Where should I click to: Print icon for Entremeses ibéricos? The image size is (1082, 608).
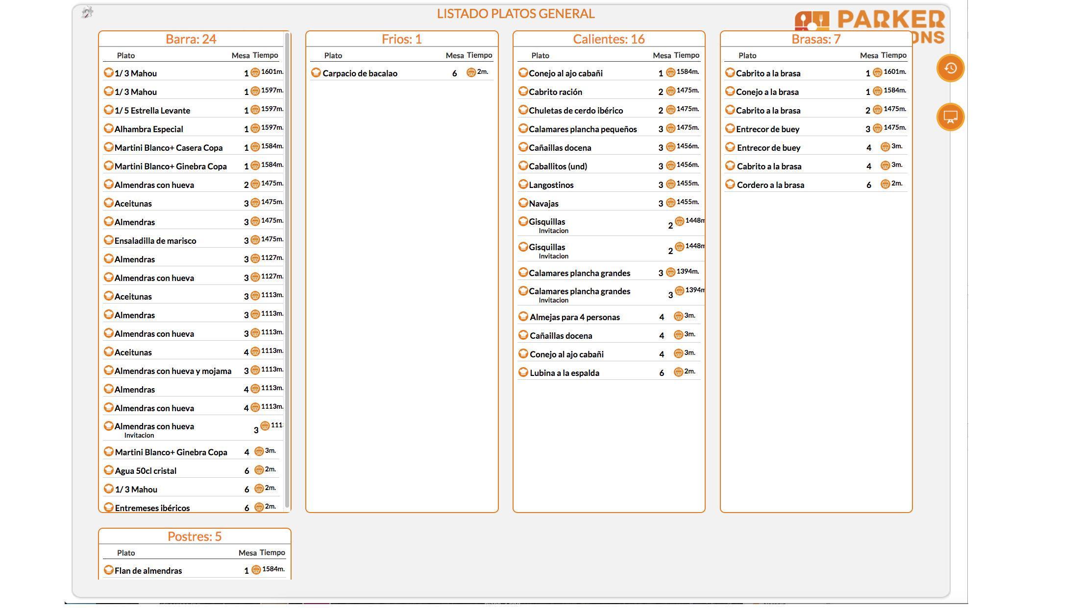[x=259, y=507]
